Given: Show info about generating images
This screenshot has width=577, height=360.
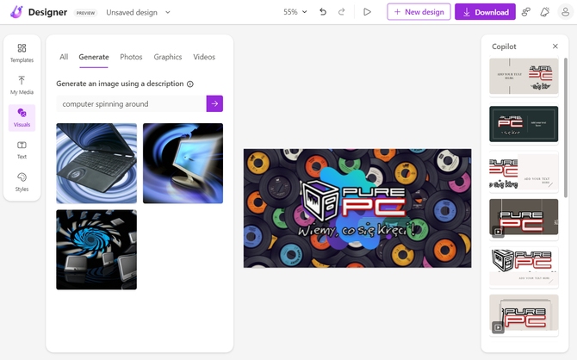Looking at the screenshot, I should pos(190,84).
